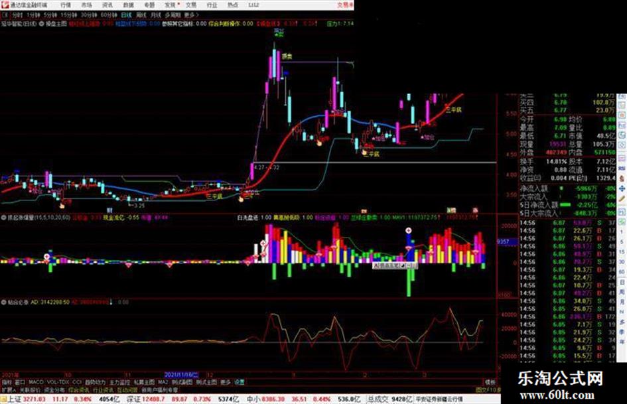Select 60-minute period in right sidebar
Screen dimensions: 627x404
(622, 272)
